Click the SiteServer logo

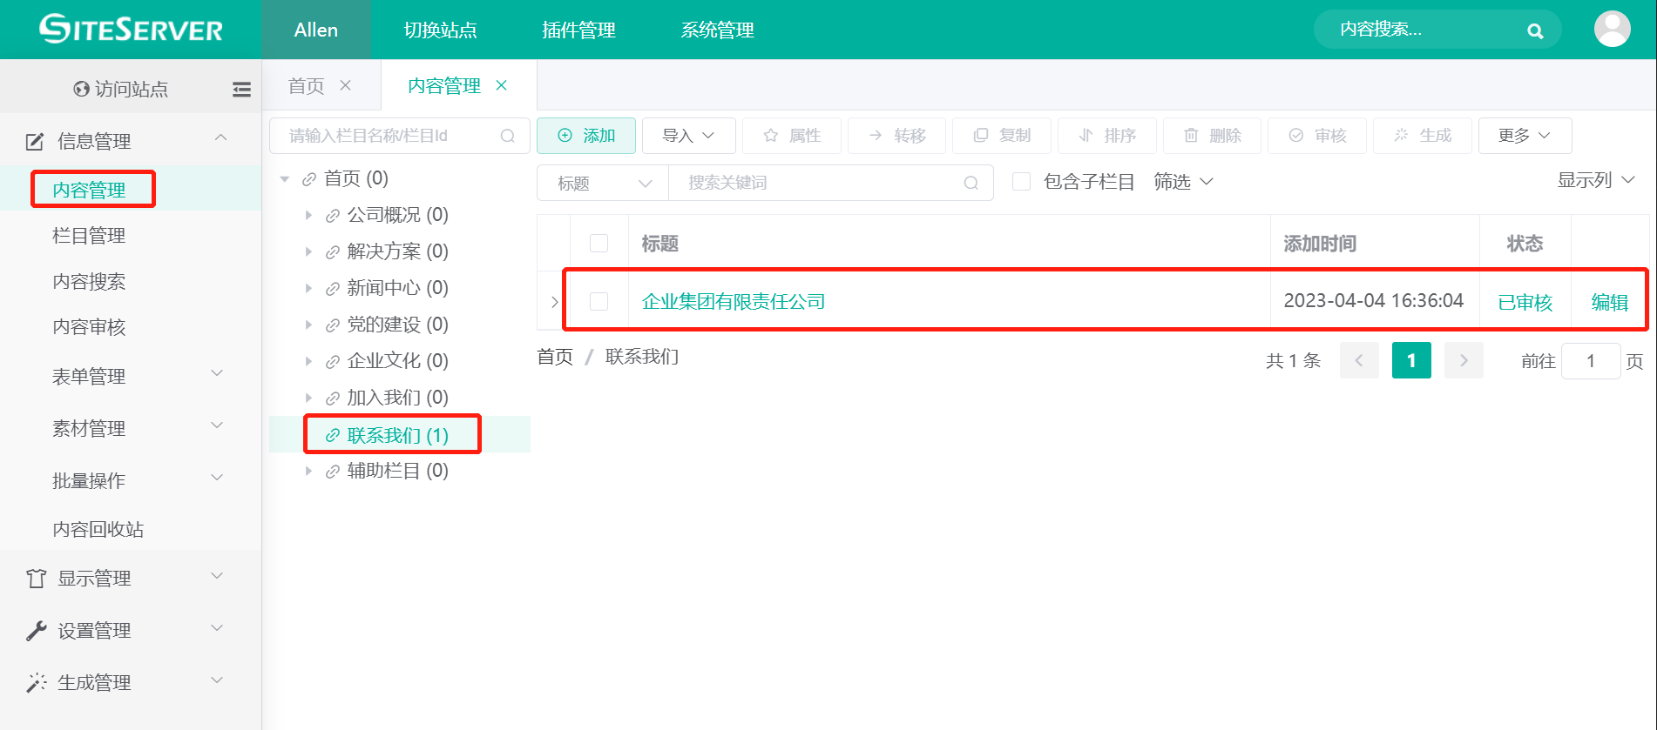131,30
